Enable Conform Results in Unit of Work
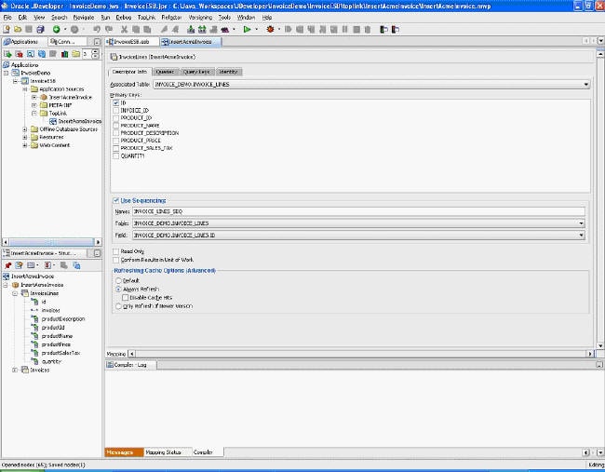 115,260
